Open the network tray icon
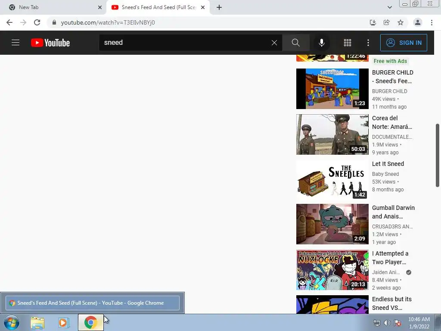441x331 pixels. [376, 323]
